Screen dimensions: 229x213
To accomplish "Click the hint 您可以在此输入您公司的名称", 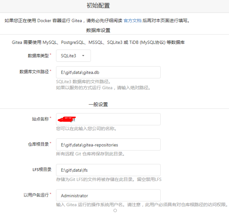I will [x=86, y=129].
